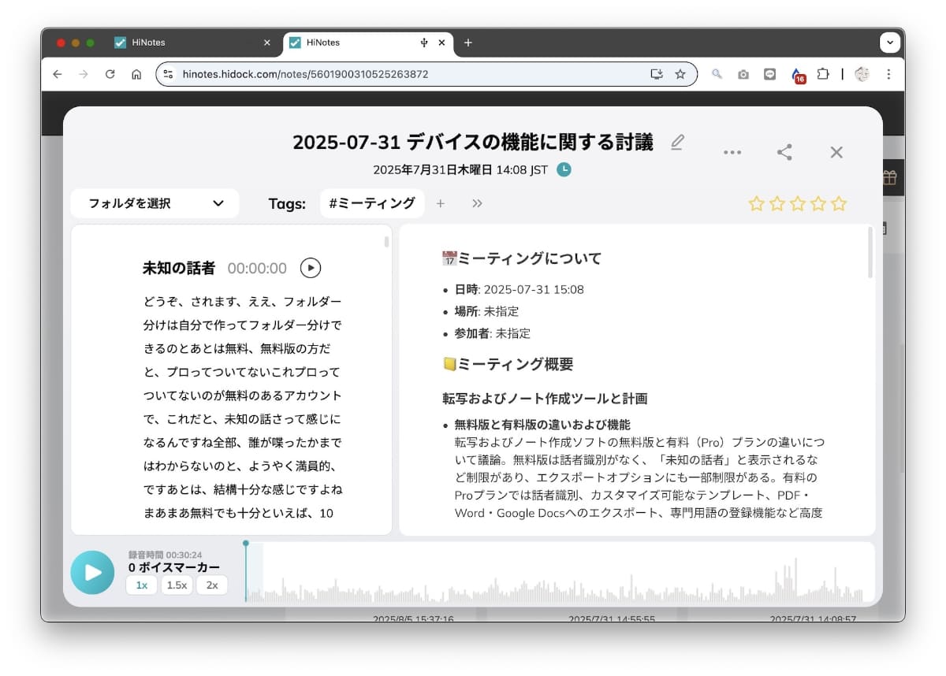Screen dimensions: 946x676
Task: Play the 未知の話者 transcript segment
Action: point(311,268)
